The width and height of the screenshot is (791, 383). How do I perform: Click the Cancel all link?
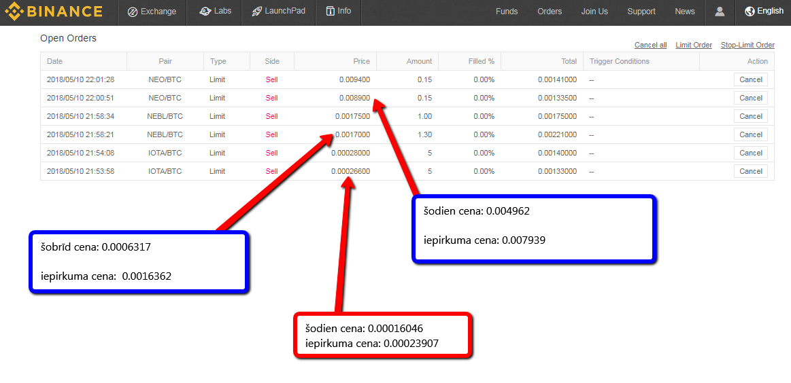coord(650,45)
